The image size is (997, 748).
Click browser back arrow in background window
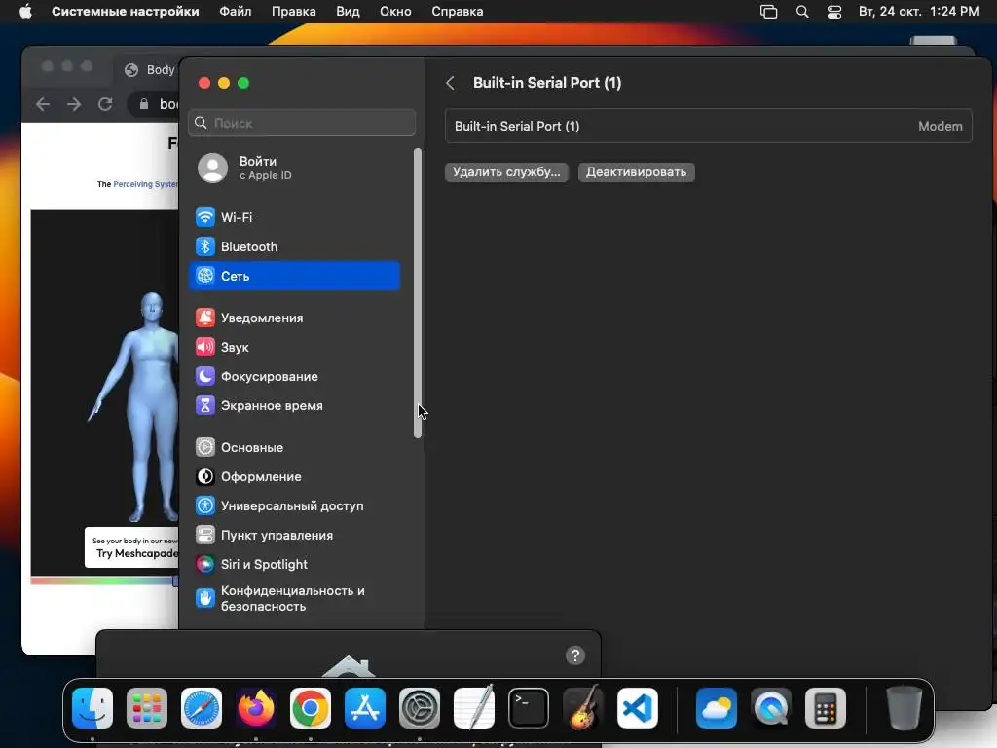[43, 104]
